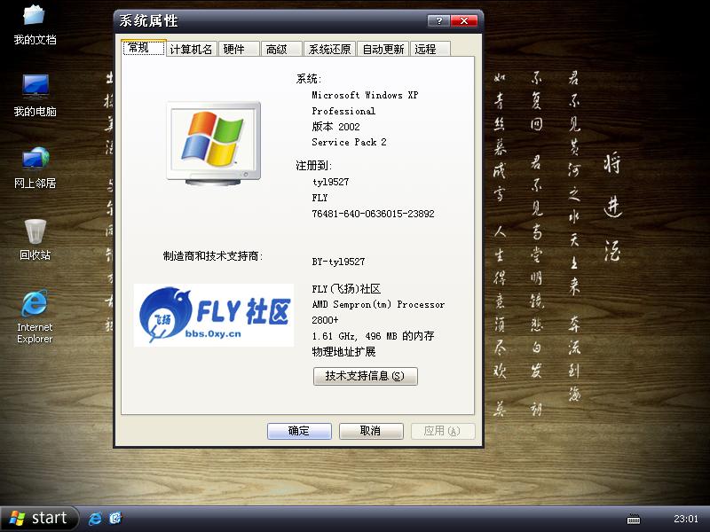Select the 我的电脑 desktop icon
The width and height of the screenshot is (710, 532).
pyautogui.click(x=35, y=96)
